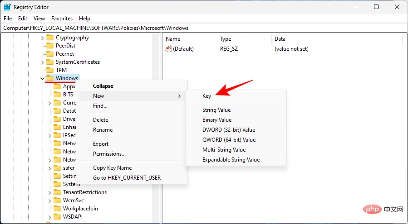408x224 pixels.
Task: Open the File menu
Action: click(x=8, y=19)
